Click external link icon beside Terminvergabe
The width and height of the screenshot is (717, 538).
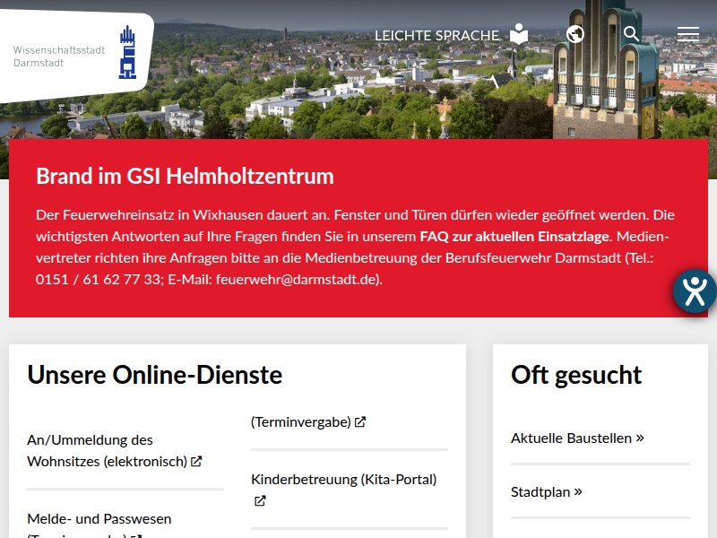pyautogui.click(x=360, y=421)
